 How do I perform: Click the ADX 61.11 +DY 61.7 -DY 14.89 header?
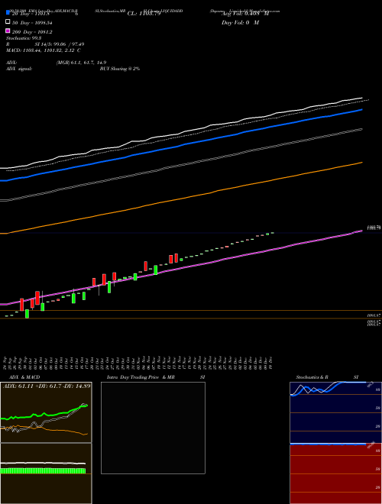pos(47,386)
